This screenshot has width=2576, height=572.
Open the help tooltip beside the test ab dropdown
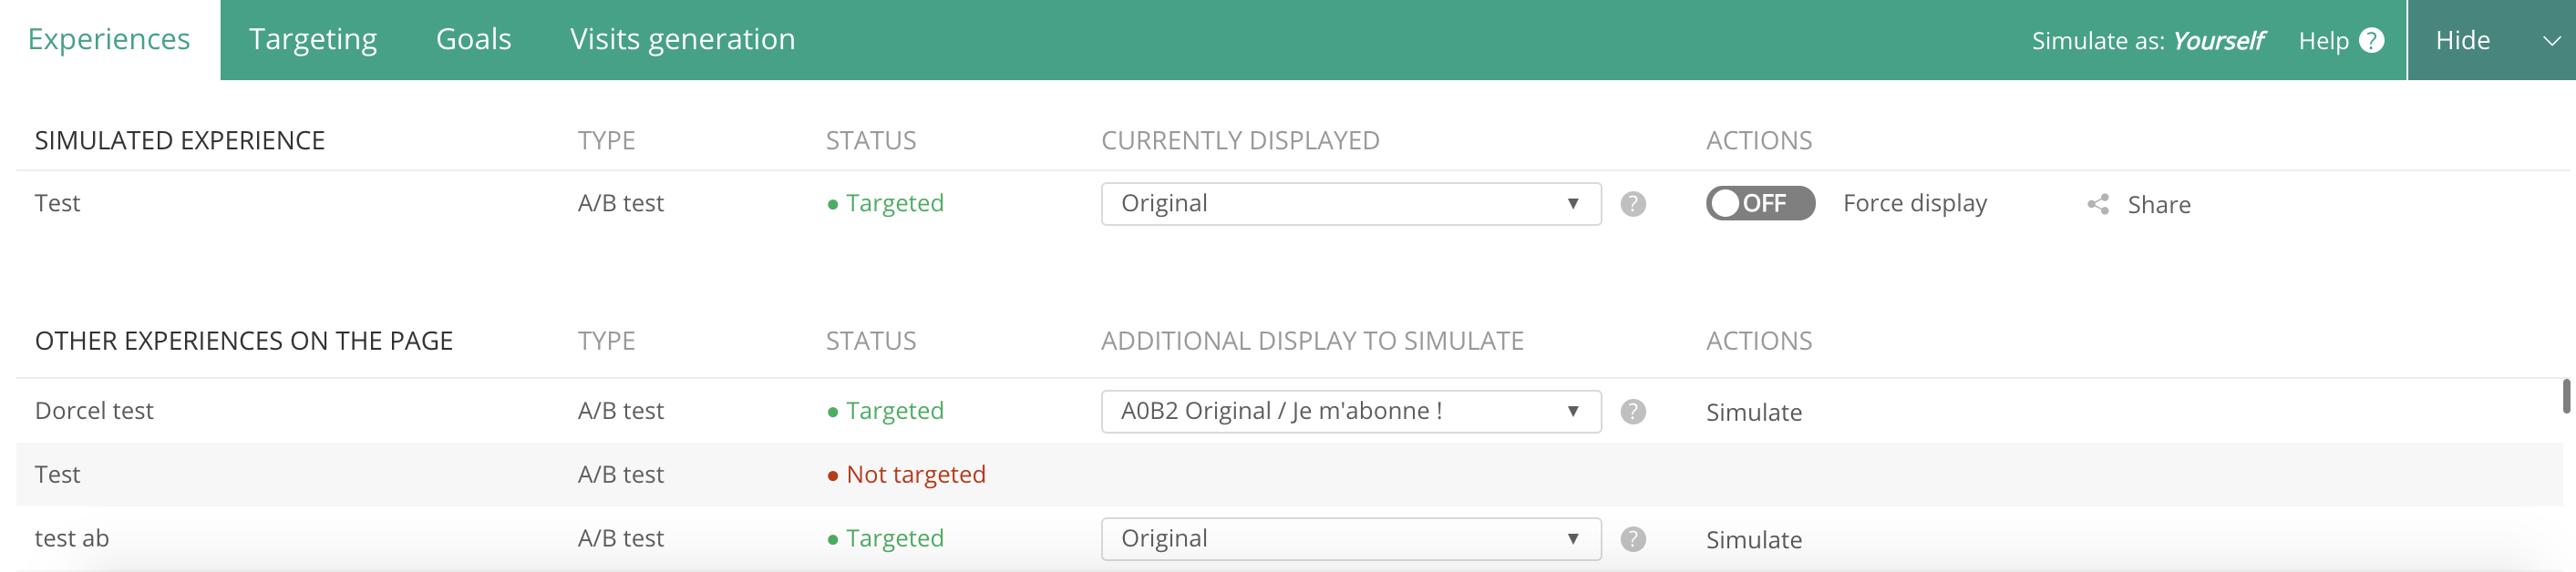point(1633,539)
